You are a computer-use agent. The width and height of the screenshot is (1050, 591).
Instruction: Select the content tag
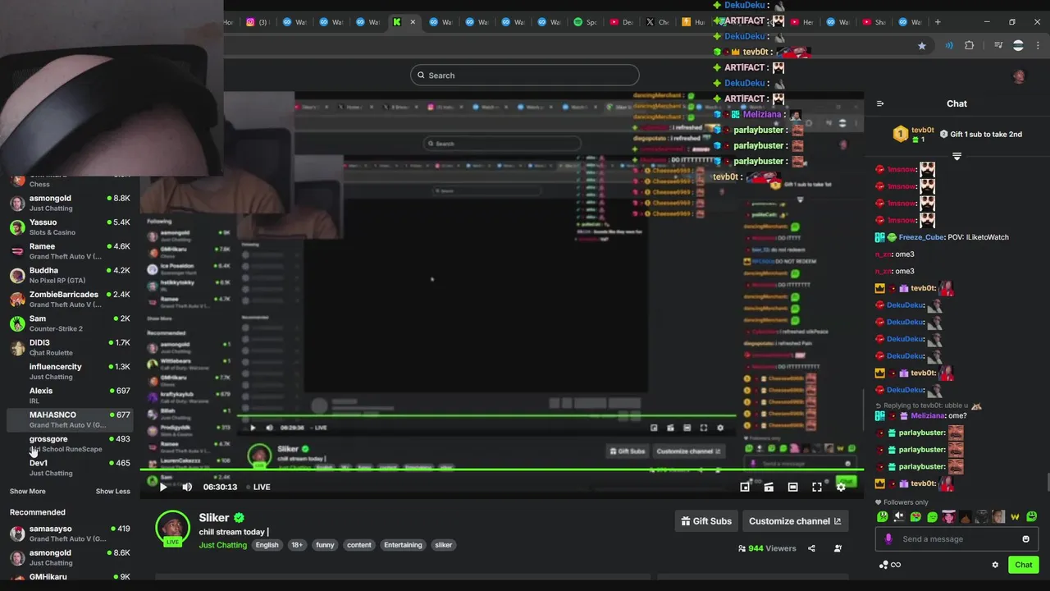pos(359,545)
